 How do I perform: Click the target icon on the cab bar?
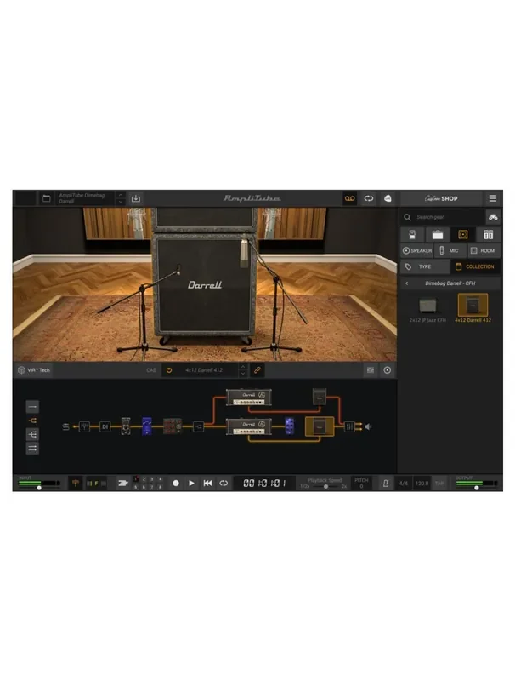coord(388,370)
